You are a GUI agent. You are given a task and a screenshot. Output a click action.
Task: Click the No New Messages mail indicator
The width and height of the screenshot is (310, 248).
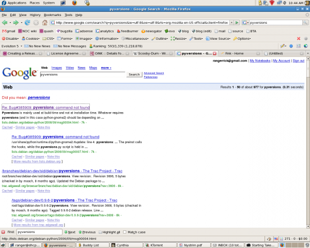70,46
